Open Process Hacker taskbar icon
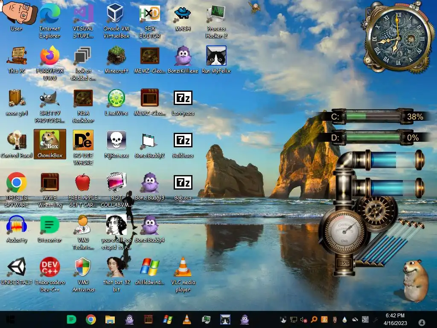437x328 pixels. click(206, 319)
